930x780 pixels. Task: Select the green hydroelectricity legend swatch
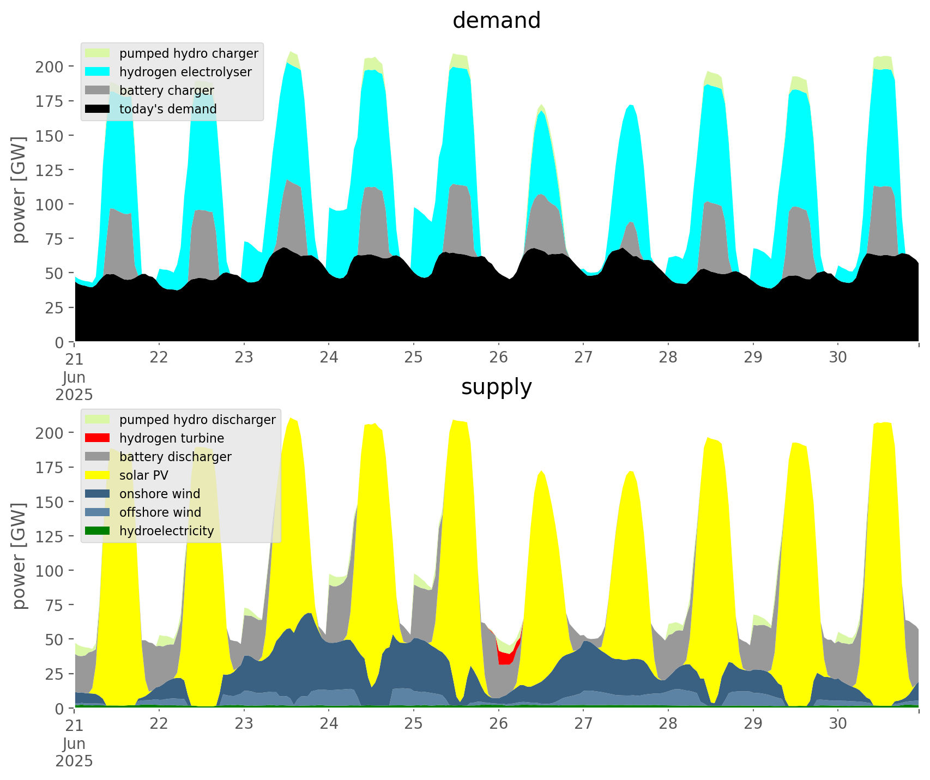point(98,531)
